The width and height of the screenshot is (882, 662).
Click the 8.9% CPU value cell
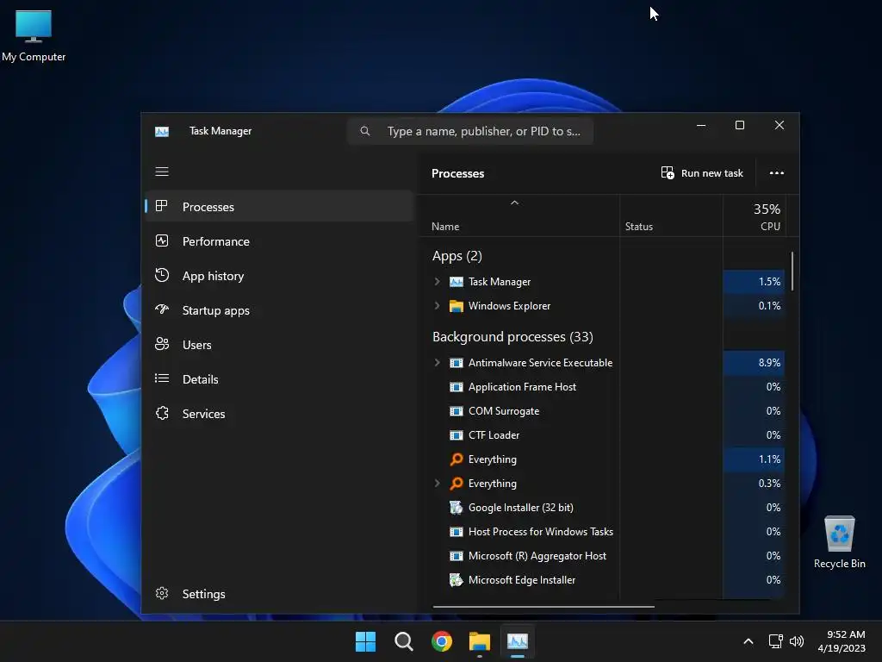click(754, 363)
